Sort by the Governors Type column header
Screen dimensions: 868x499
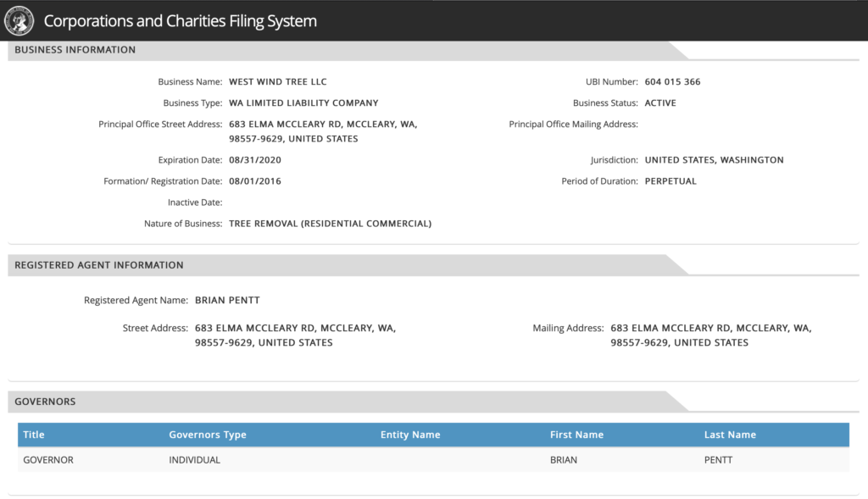(x=208, y=435)
